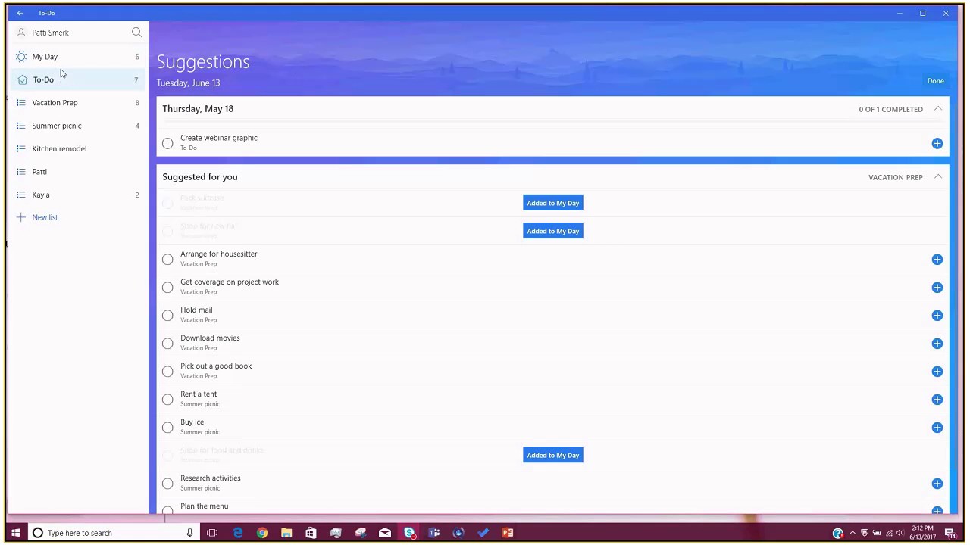The image size is (970, 545).
Task: Click the volume speaker tray icon
Action: tap(900, 533)
